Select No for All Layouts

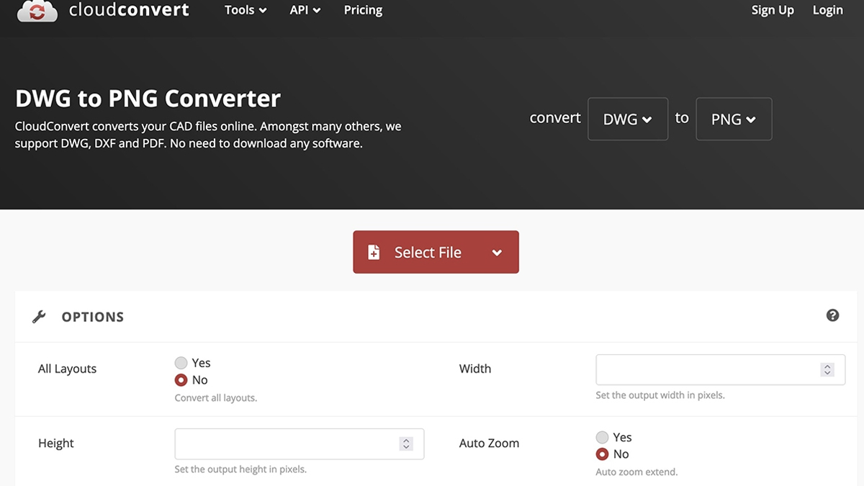tap(181, 380)
